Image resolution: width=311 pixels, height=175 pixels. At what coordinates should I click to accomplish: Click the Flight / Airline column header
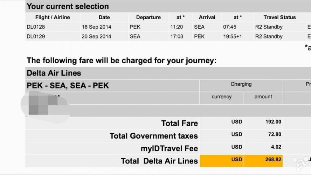click(x=53, y=17)
